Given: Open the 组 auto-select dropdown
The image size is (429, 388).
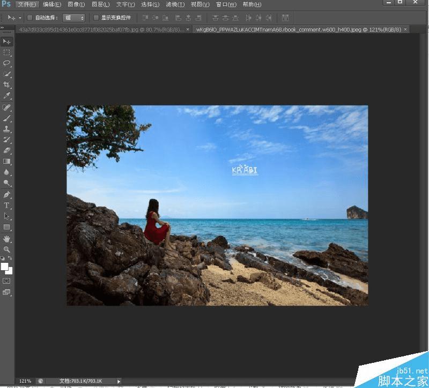Looking at the screenshot, I should tap(74, 18).
